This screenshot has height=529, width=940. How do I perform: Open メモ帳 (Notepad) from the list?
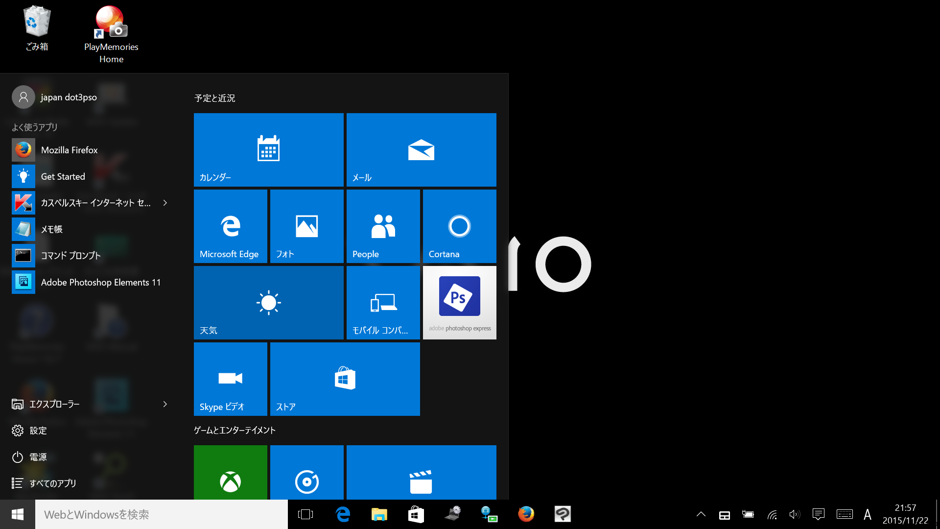point(92,229)
